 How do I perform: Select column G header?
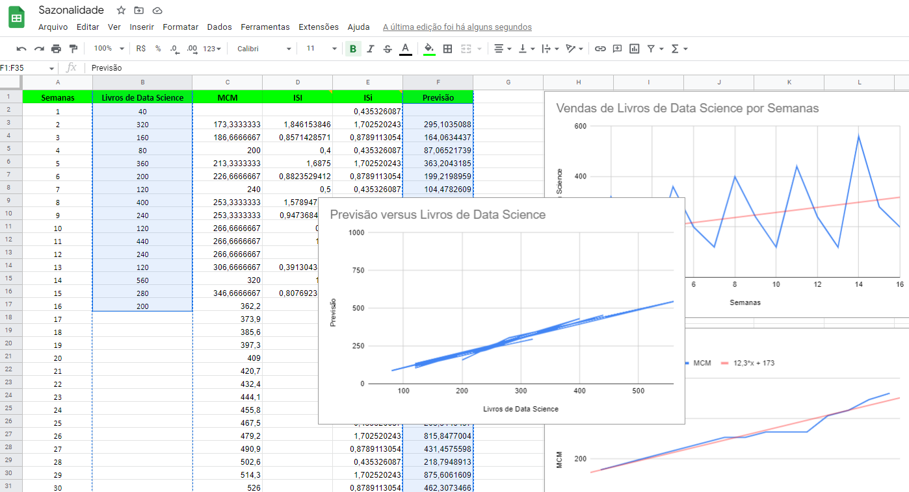coord(508,82)
